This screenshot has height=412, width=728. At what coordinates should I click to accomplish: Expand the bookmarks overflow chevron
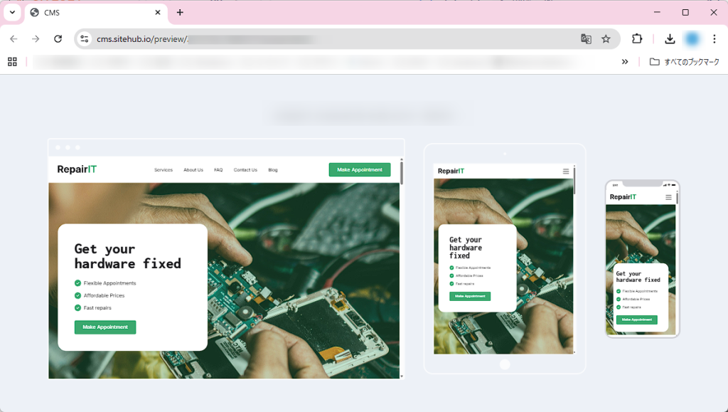(626, 62)
